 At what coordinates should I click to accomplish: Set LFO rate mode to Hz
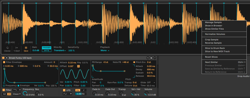(78, 90)
